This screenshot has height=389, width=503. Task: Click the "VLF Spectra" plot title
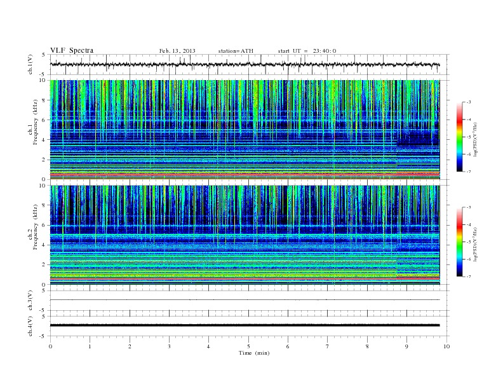click(72, 50)
